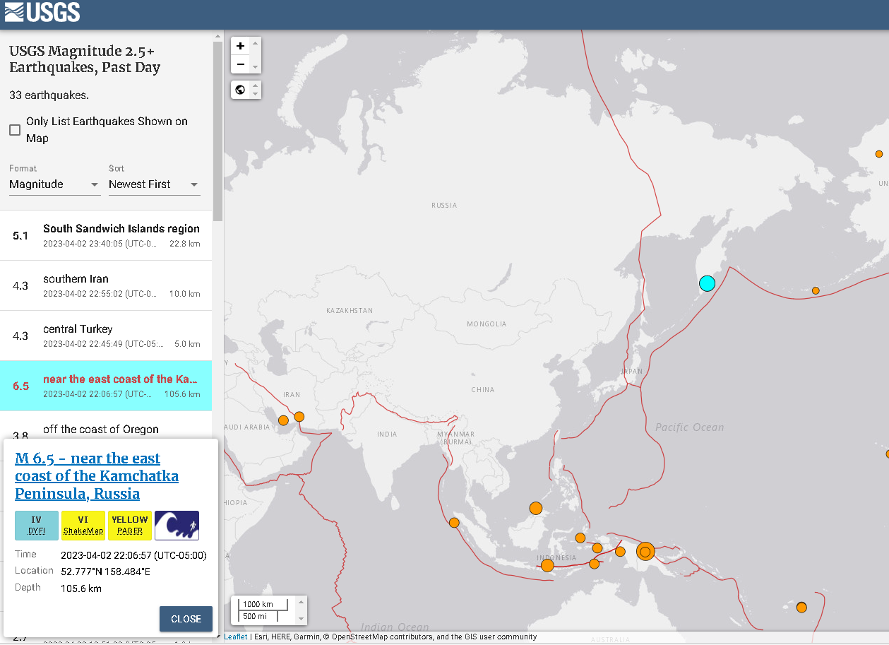Zoom out the map with minus button
Image resolution: width=889 pixels, height=645 pixels.
(241, 64)
